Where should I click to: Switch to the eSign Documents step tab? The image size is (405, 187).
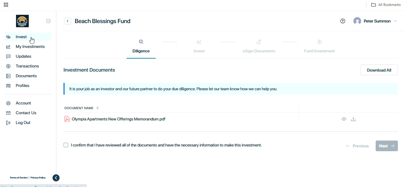pos(259,51)
